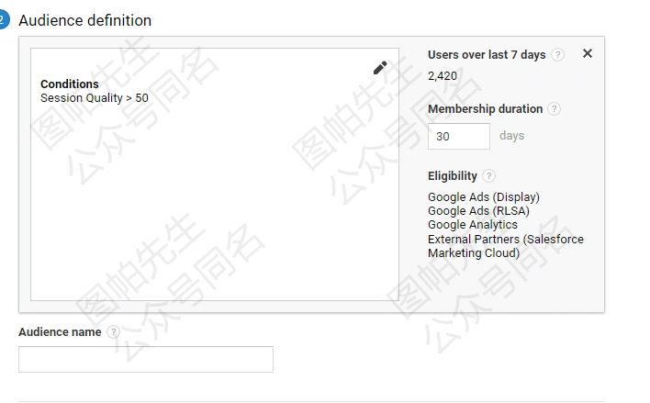This screenshot has width=650, height=403.
Task: Click the days unit label
Action: (x=511, y=136)
